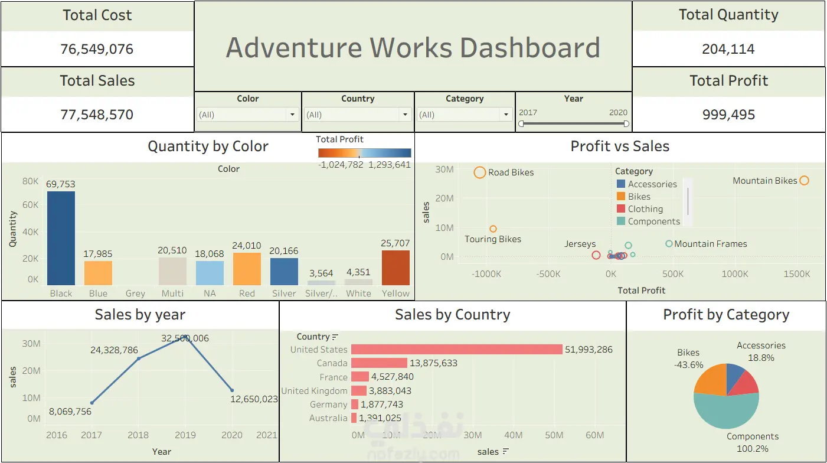Select the Road Bikes circle mark

coord(480,172)
